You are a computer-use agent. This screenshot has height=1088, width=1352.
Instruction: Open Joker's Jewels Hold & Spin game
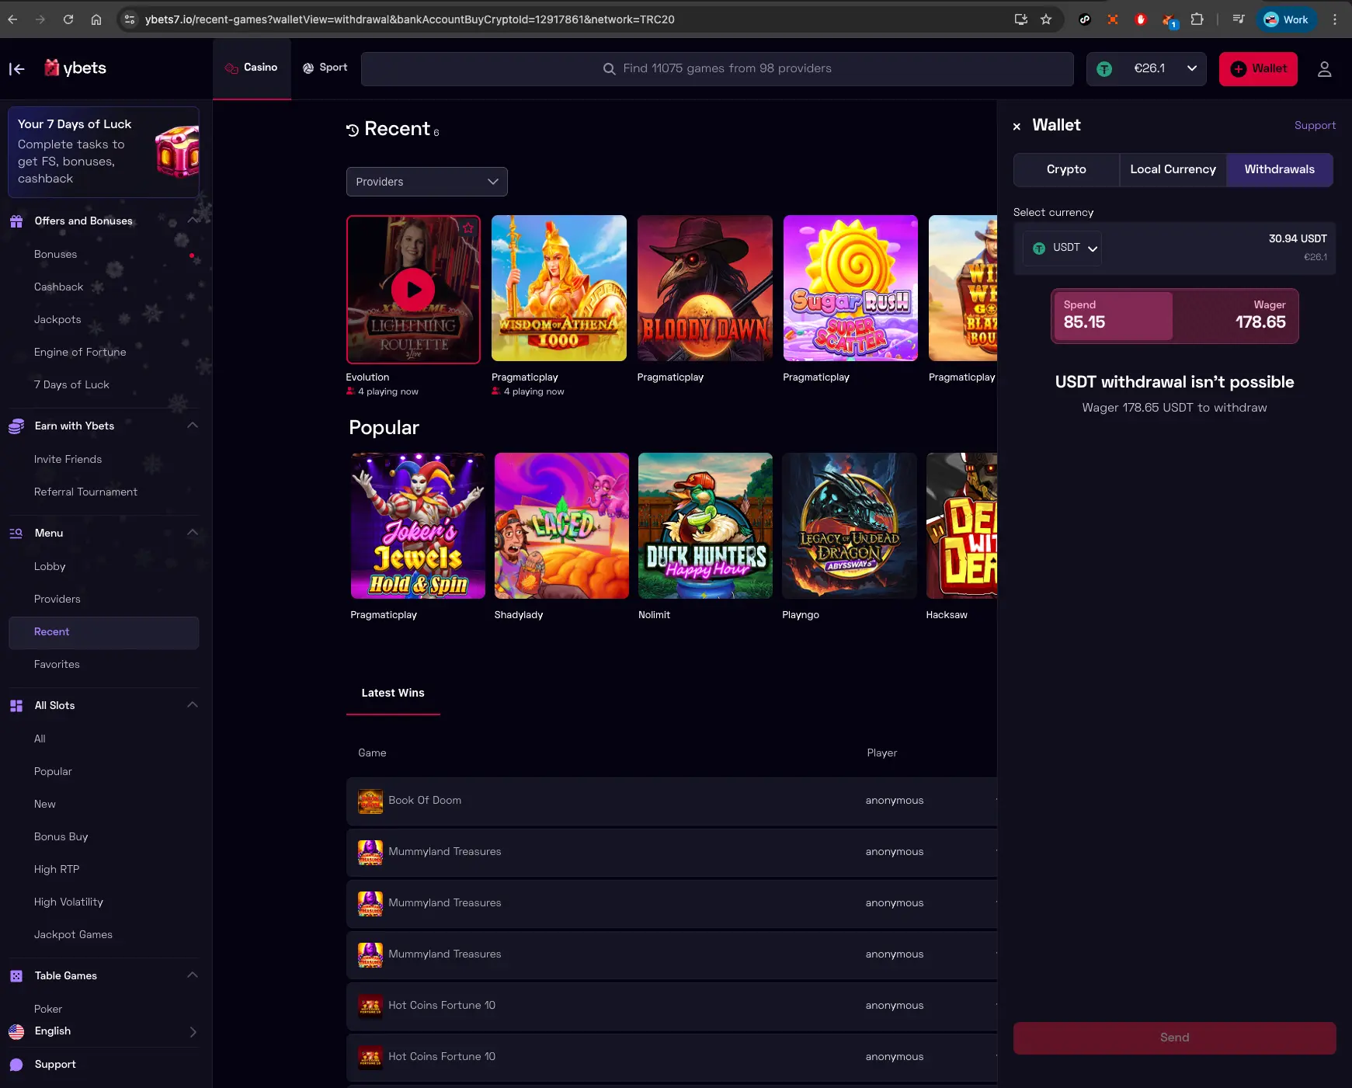[x=418, y=526]
